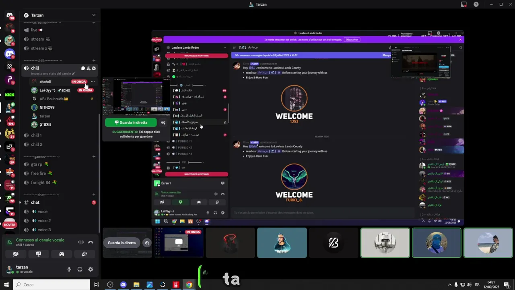Click gray Guarda in diretta on stream tile
Viewport: 515px width, 290px height.
point(122,243)
